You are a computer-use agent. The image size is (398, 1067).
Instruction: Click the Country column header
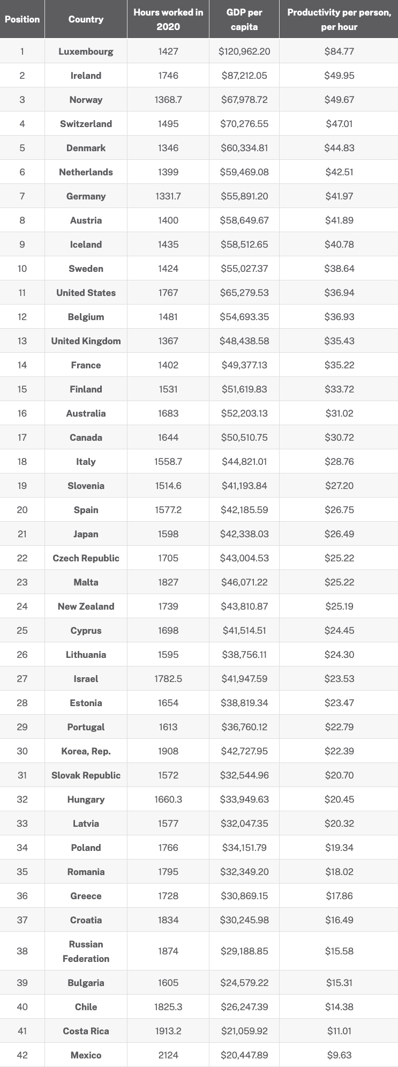pos(86,19)
